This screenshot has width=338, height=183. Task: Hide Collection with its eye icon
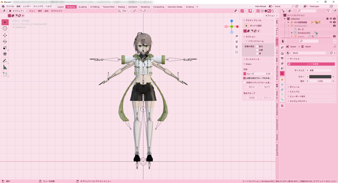pos(331,19)
